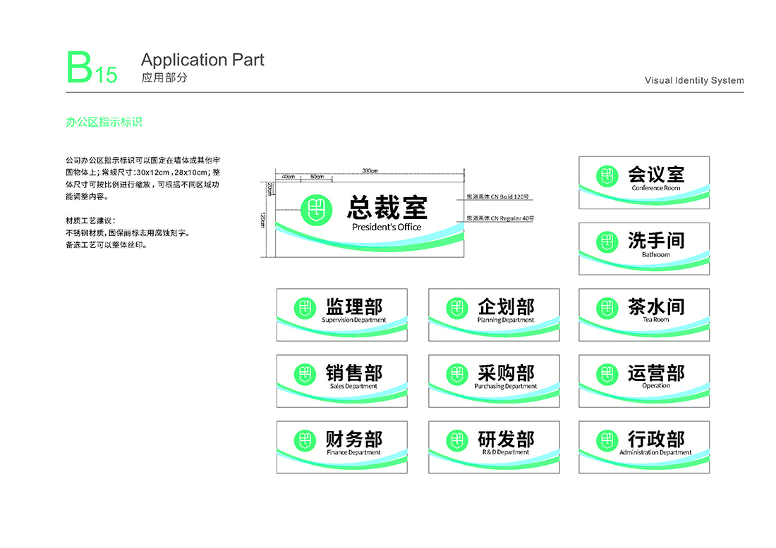Click the logo on the Administration Department sign
This screenshot has height=548, width=776.
(x=607, y=440)
